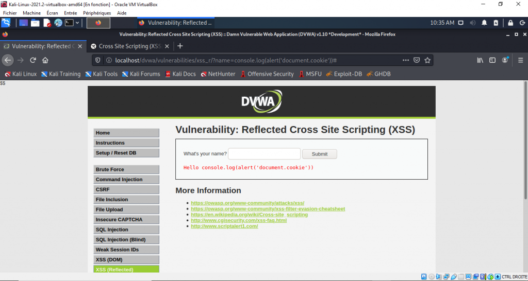528x281 pixels.
Task: Click the page vertical scrollbar
Action: click(525, 139)
